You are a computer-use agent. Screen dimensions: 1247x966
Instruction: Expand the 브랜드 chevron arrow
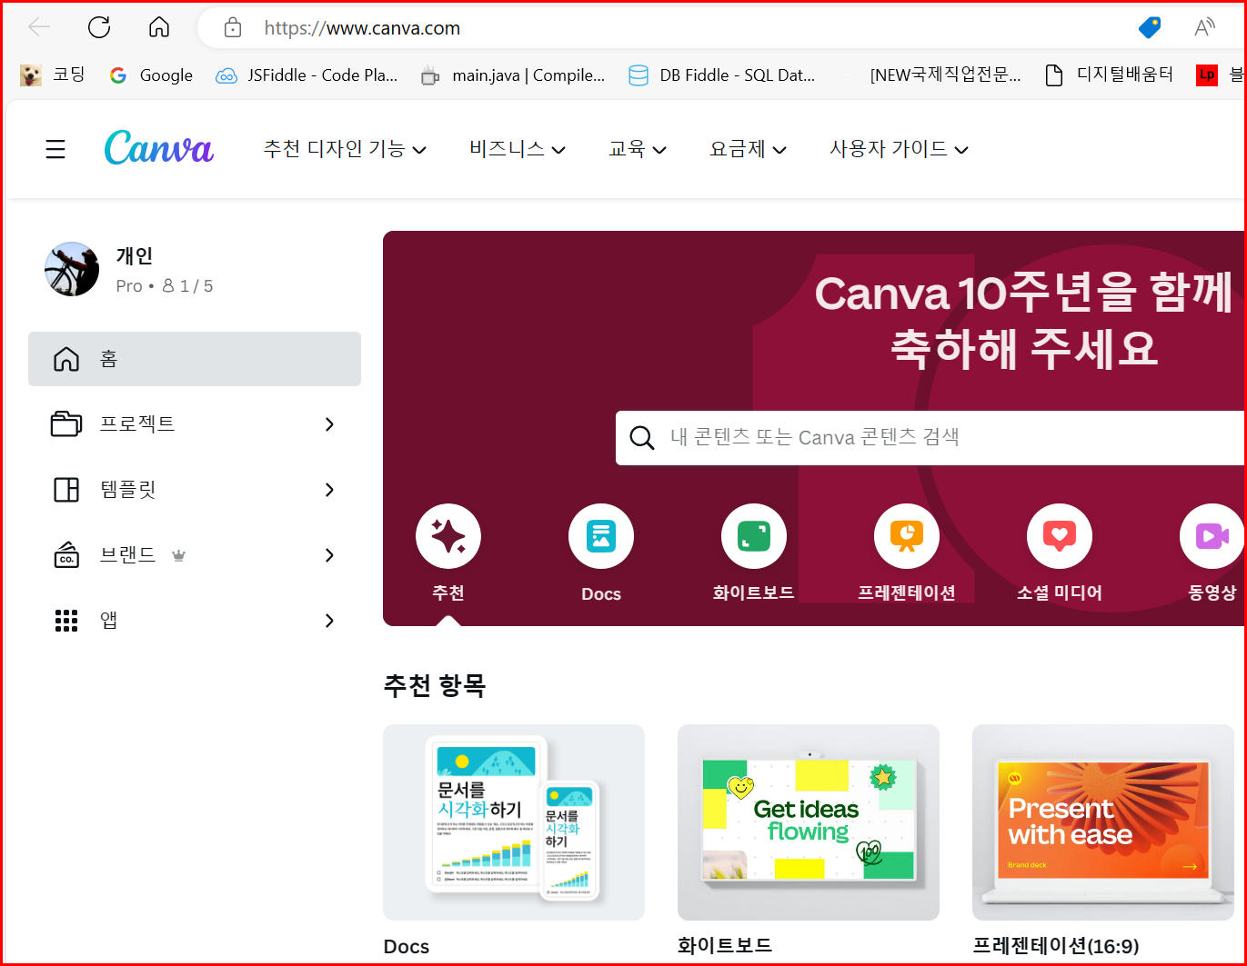[x=329, y=555]
